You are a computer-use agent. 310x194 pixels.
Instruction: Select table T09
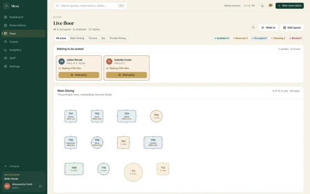coord(74,169)
